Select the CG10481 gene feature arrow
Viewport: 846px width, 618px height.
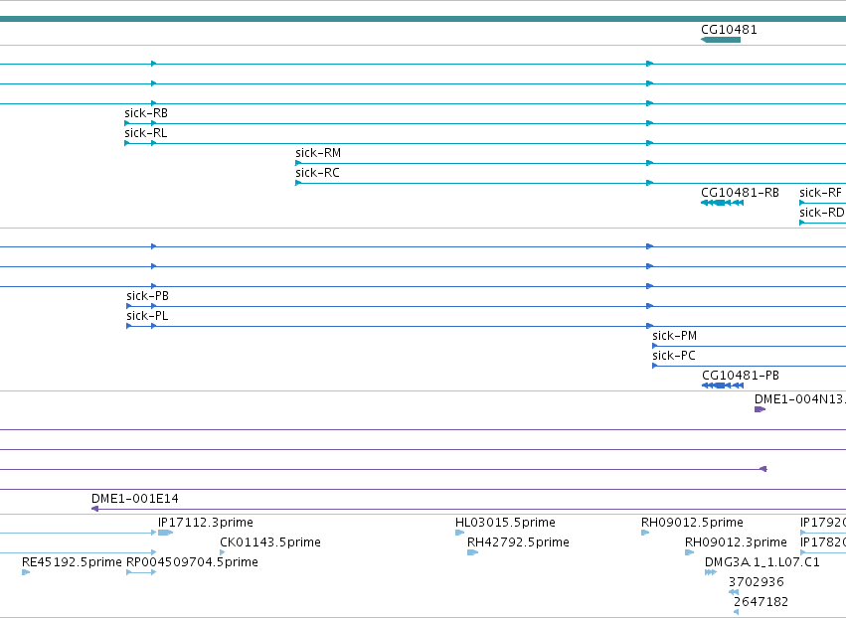(721, 40)
